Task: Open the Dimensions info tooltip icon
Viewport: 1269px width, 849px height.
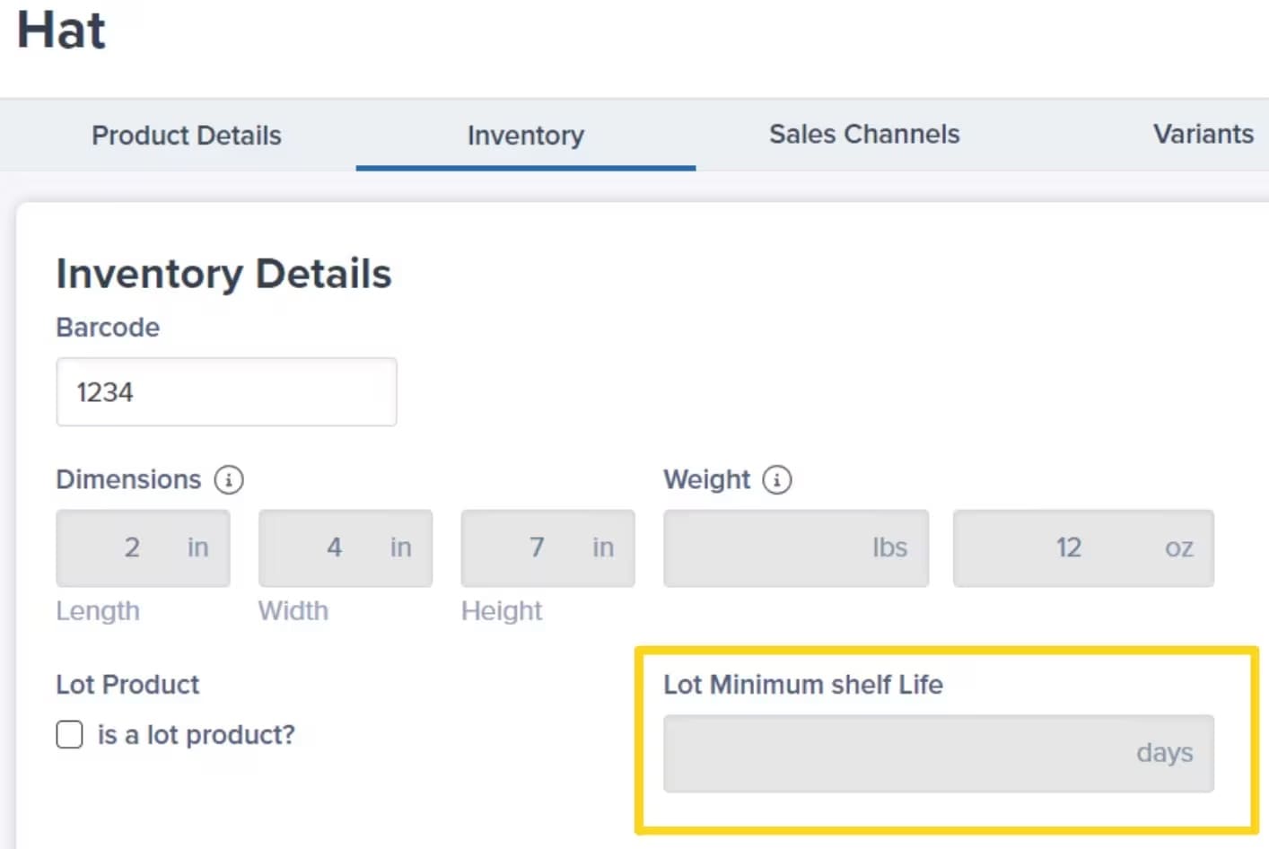Action: click(x=229, y=480)
